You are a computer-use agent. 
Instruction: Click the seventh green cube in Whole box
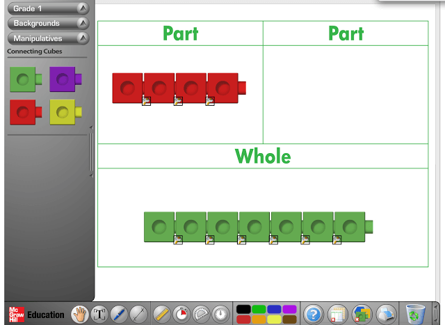[x=353, y=227]
